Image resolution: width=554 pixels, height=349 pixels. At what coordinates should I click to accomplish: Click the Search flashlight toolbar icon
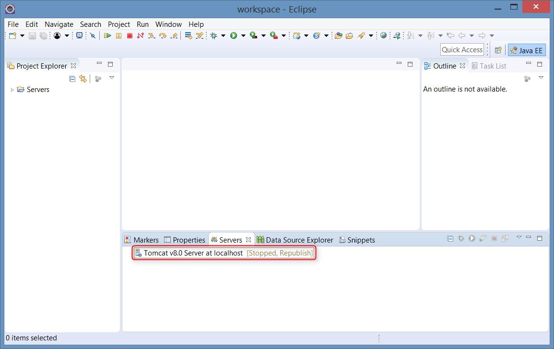[x=361, y=35]
